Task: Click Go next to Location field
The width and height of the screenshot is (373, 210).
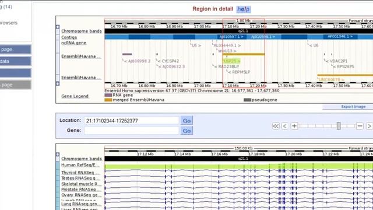Action: point(186,121)
